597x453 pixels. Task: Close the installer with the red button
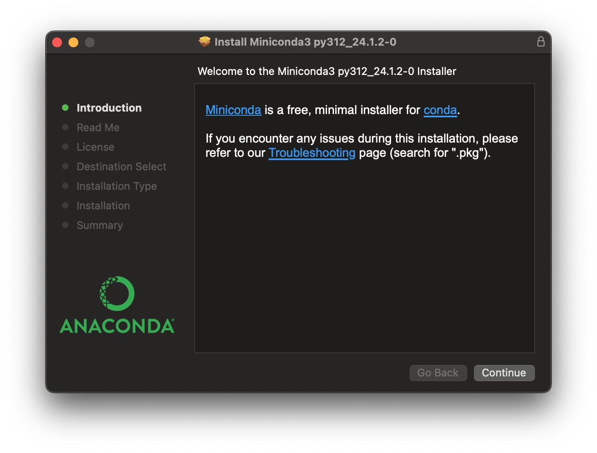(57, 42)
